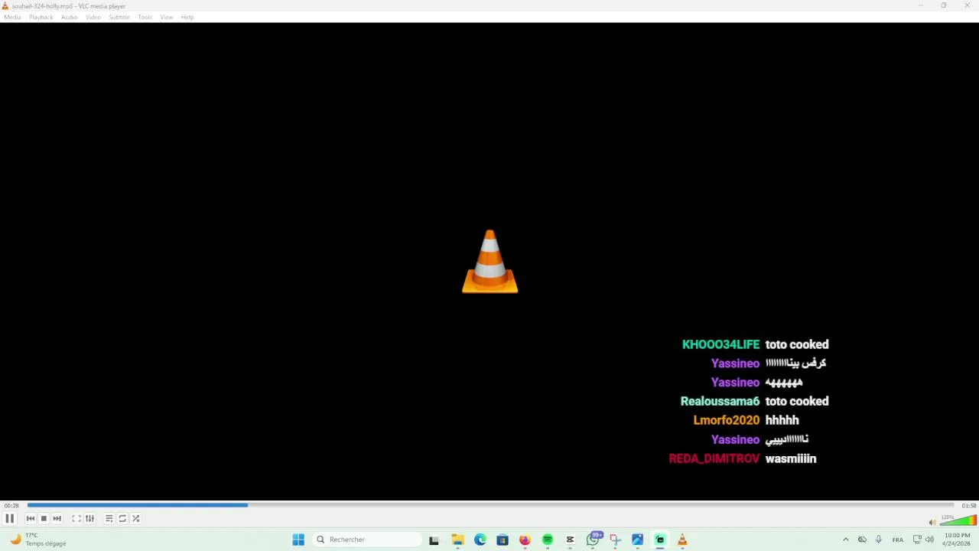Viewport: 979px width, 551px height.
Task: Skip to next media track
Action: point(57,518)
